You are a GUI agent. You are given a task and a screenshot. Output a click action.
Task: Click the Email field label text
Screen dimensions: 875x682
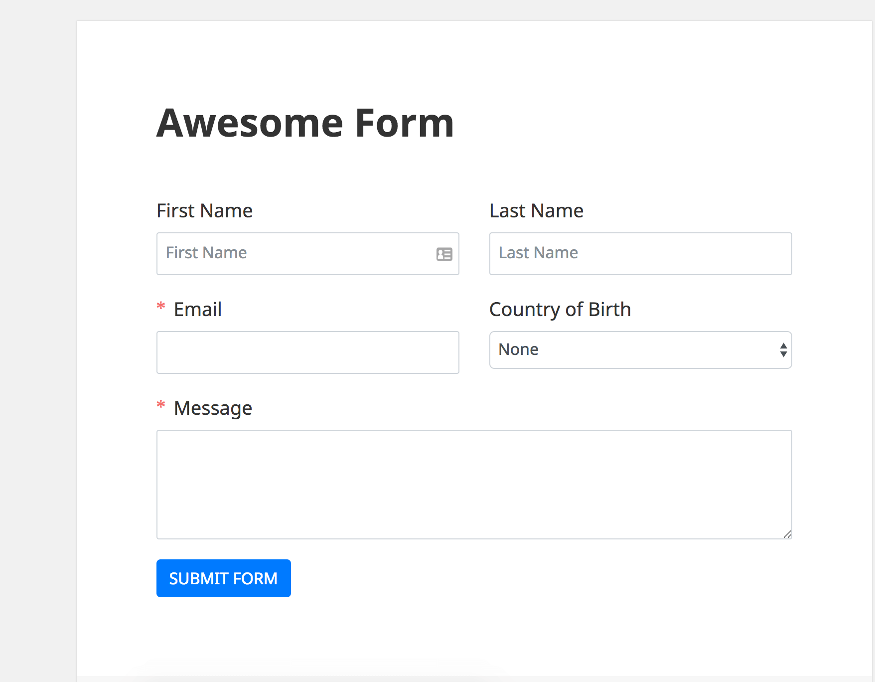pos(198,310)
